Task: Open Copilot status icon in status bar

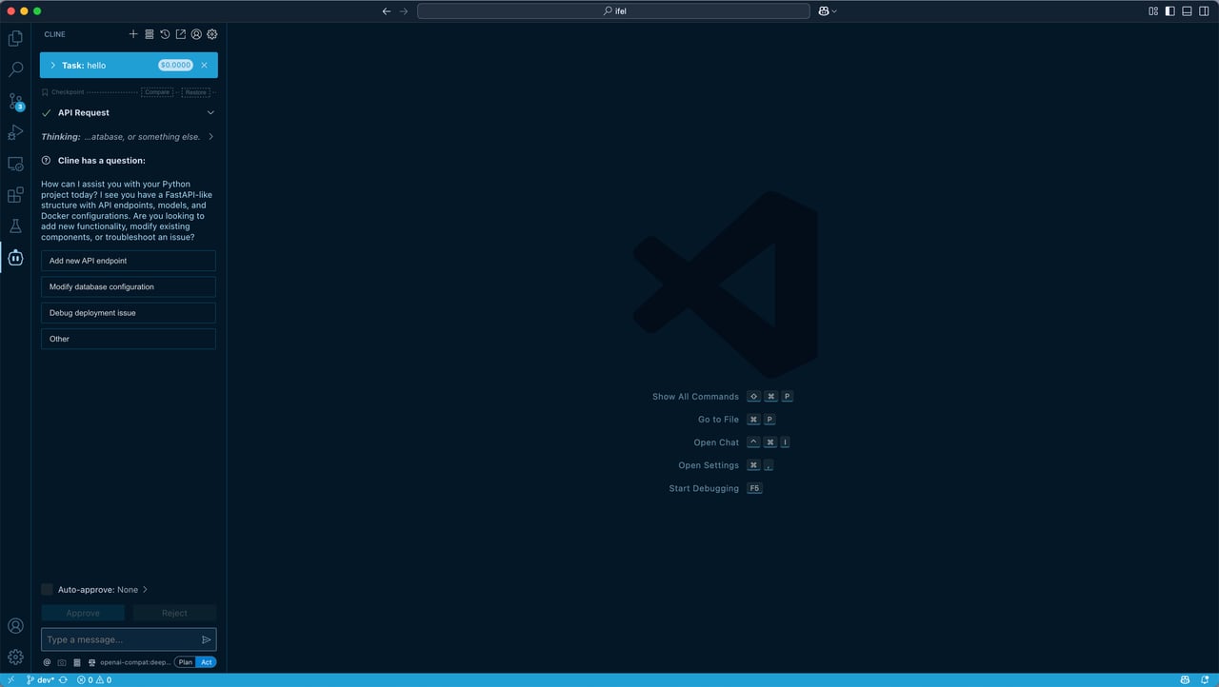Action: pos(1185,680)
